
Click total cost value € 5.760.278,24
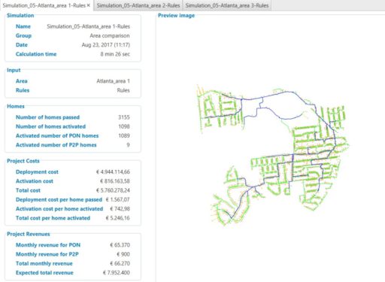click(113, 190)
